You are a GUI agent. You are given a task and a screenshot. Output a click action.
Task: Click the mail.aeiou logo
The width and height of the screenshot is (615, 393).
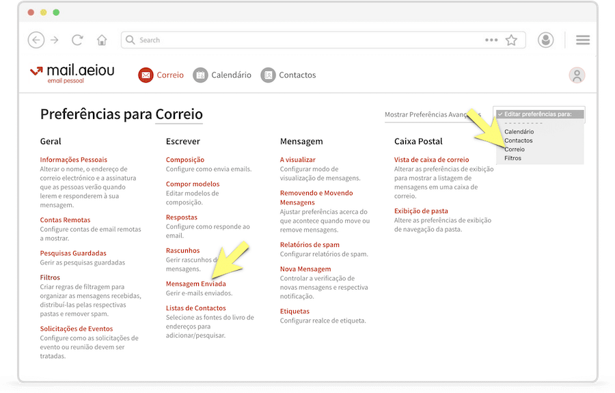pyautogui.click(x=72, y=74)
